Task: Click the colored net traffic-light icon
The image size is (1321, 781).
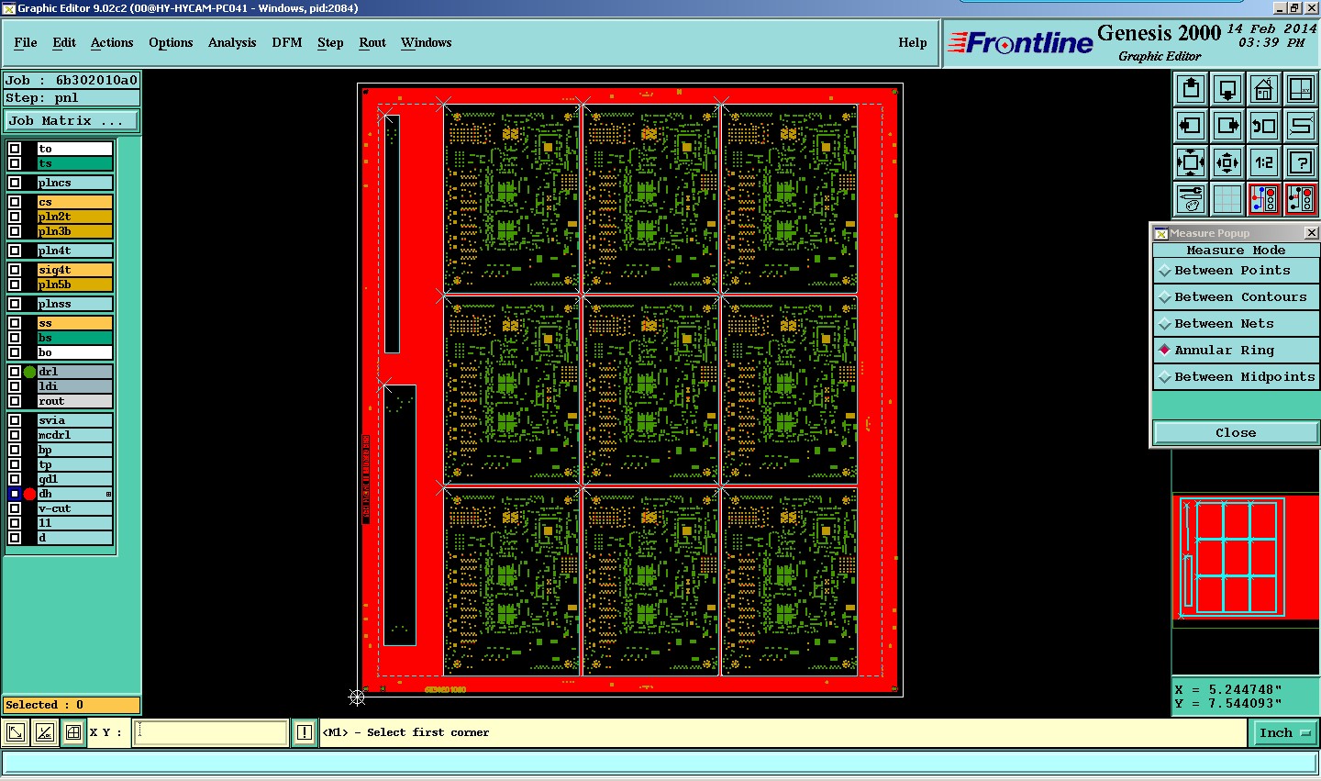Action: pyautogui.click(x=1264, y=199)
